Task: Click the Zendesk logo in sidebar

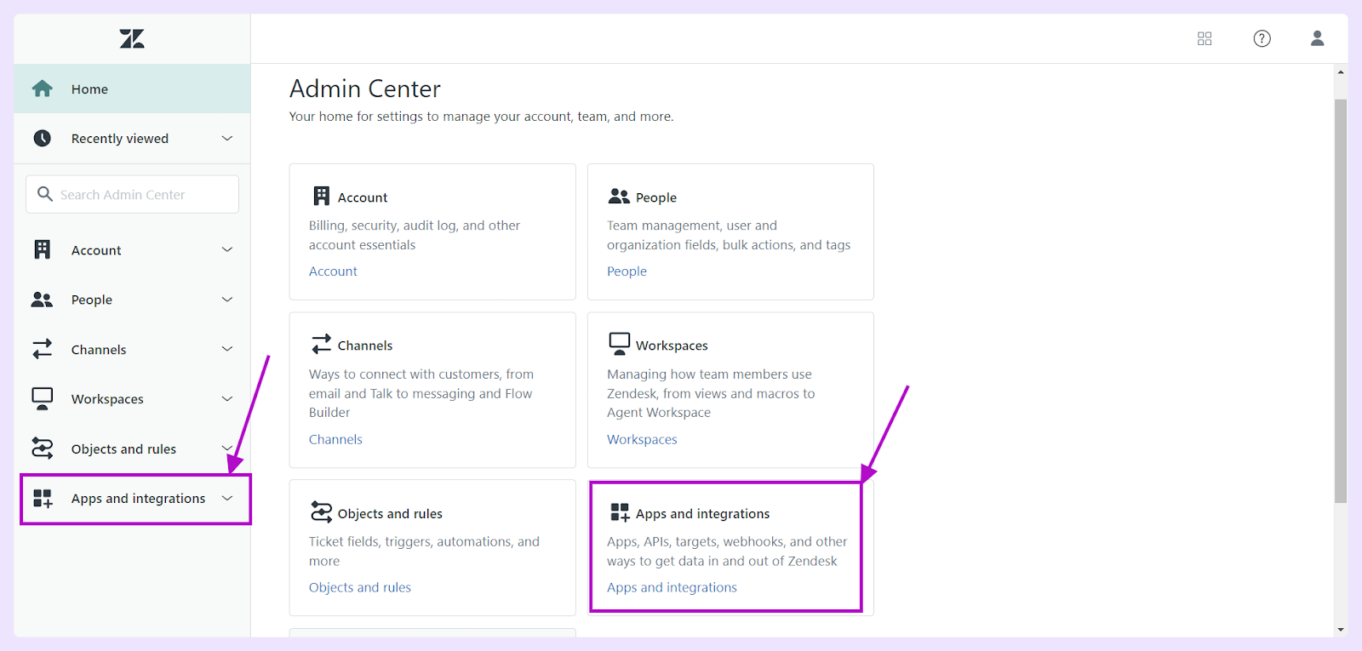Action: (x=132, y=38)
